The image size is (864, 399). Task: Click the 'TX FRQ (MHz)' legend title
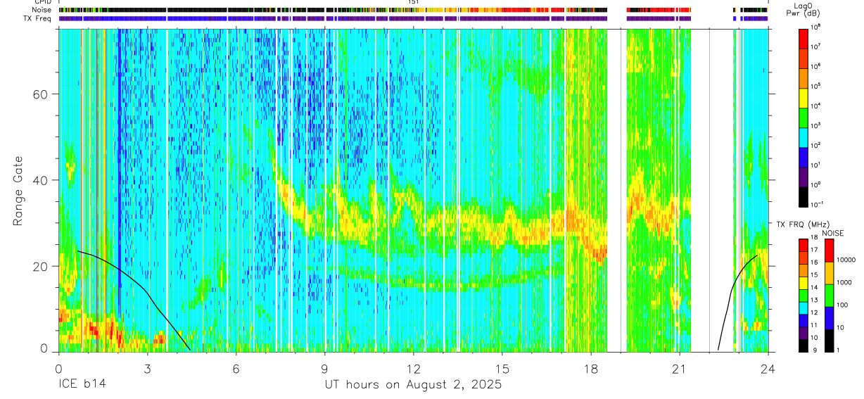tap(804, 224)
